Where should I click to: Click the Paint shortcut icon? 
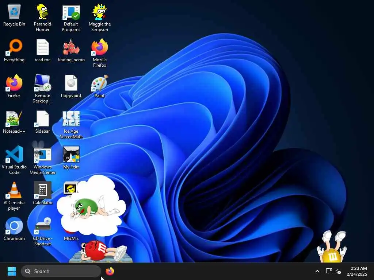point(99,83)
